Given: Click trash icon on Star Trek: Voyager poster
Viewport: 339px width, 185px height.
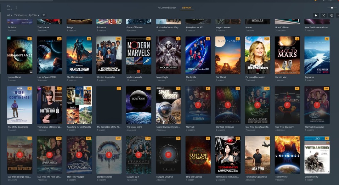Looking at the screenshot, I should (x=79, y=155).
